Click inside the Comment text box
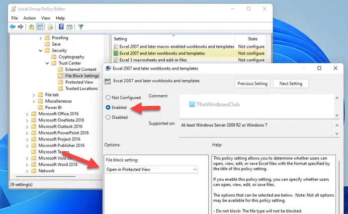The width and height of the screenshot is (348, 214). [x=257, y=106]
